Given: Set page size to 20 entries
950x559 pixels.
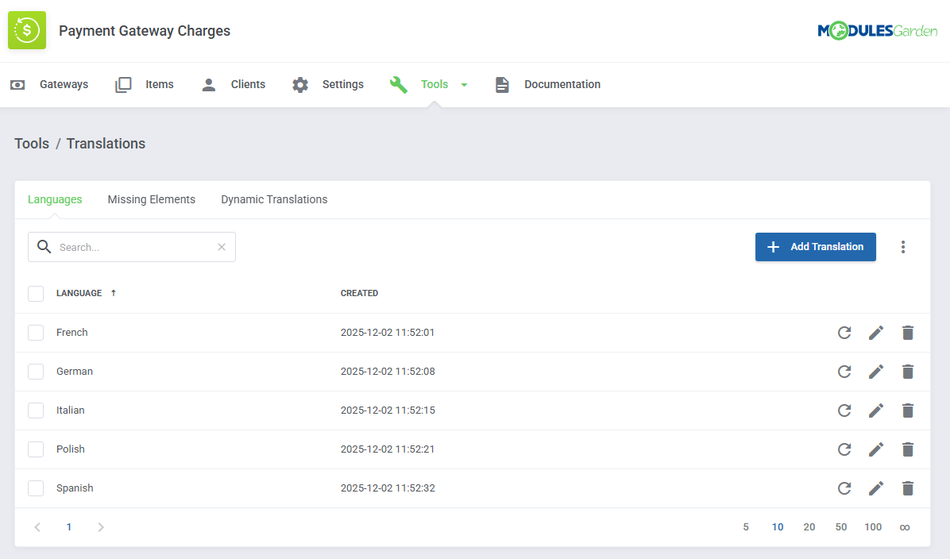Looking at the screenshot, I should tap(809, 527).
